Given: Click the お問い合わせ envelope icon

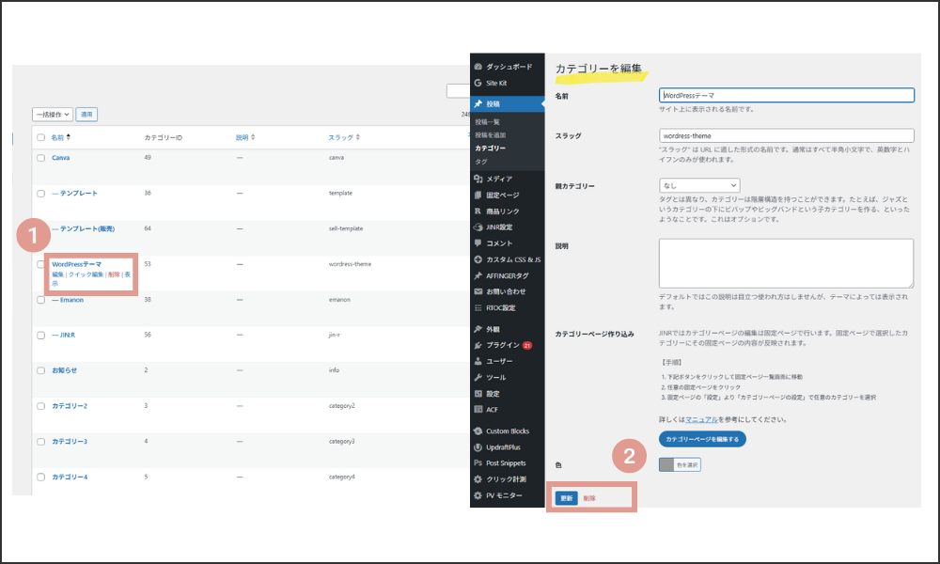Looking at the screenshot, I should click(478, 291).
